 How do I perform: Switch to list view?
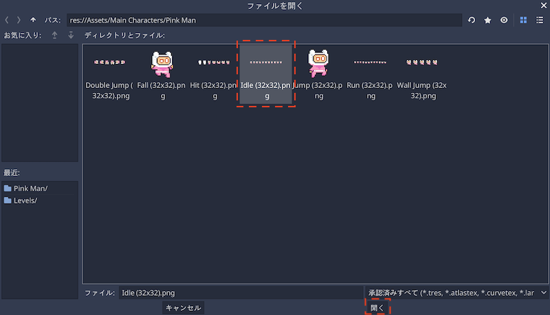540,21
